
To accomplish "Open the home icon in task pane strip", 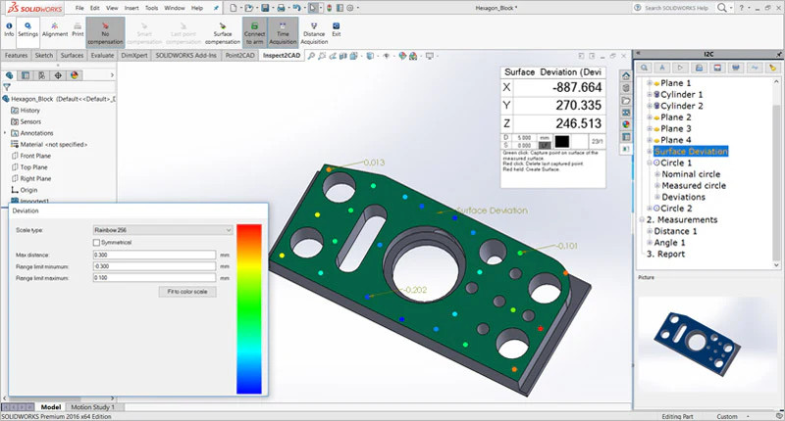I will click(x=626, y=76).
